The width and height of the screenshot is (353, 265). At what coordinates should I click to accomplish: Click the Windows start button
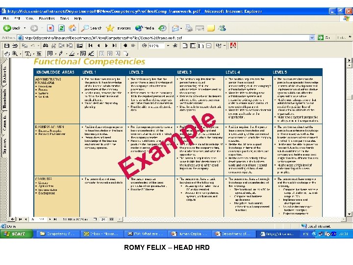pyautogui.click(x=16, y=234)
